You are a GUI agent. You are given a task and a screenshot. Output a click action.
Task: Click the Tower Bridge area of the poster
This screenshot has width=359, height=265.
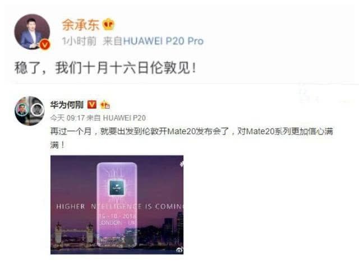click(75, 233)
